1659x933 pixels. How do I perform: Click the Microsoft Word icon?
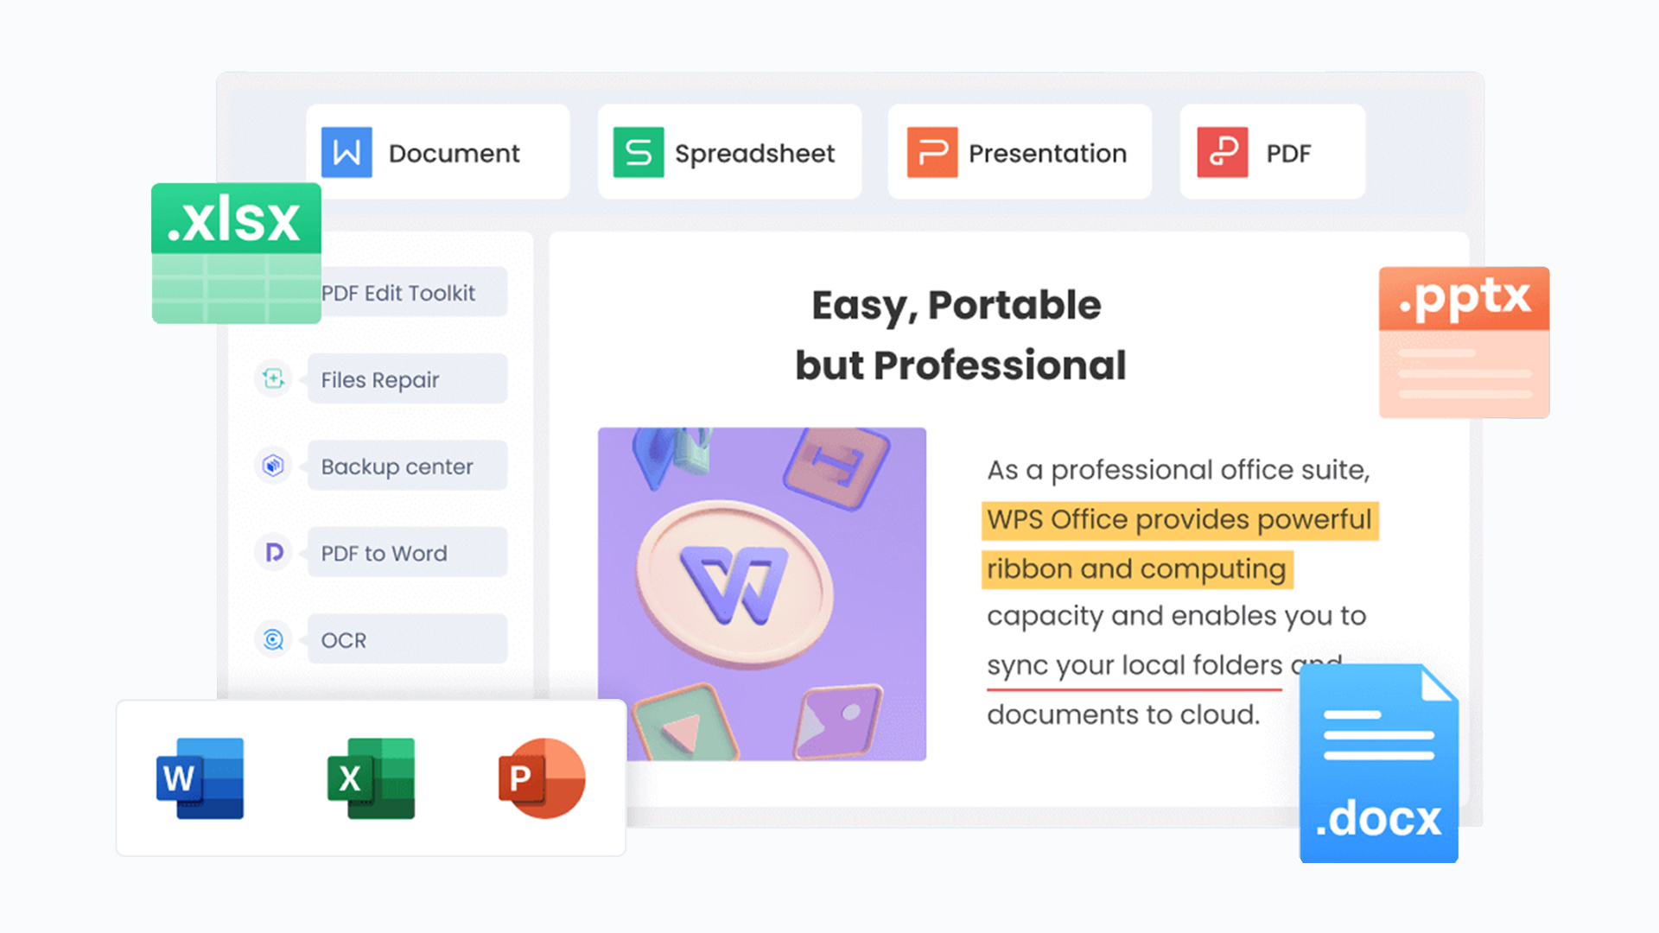[x=200, y=778]
